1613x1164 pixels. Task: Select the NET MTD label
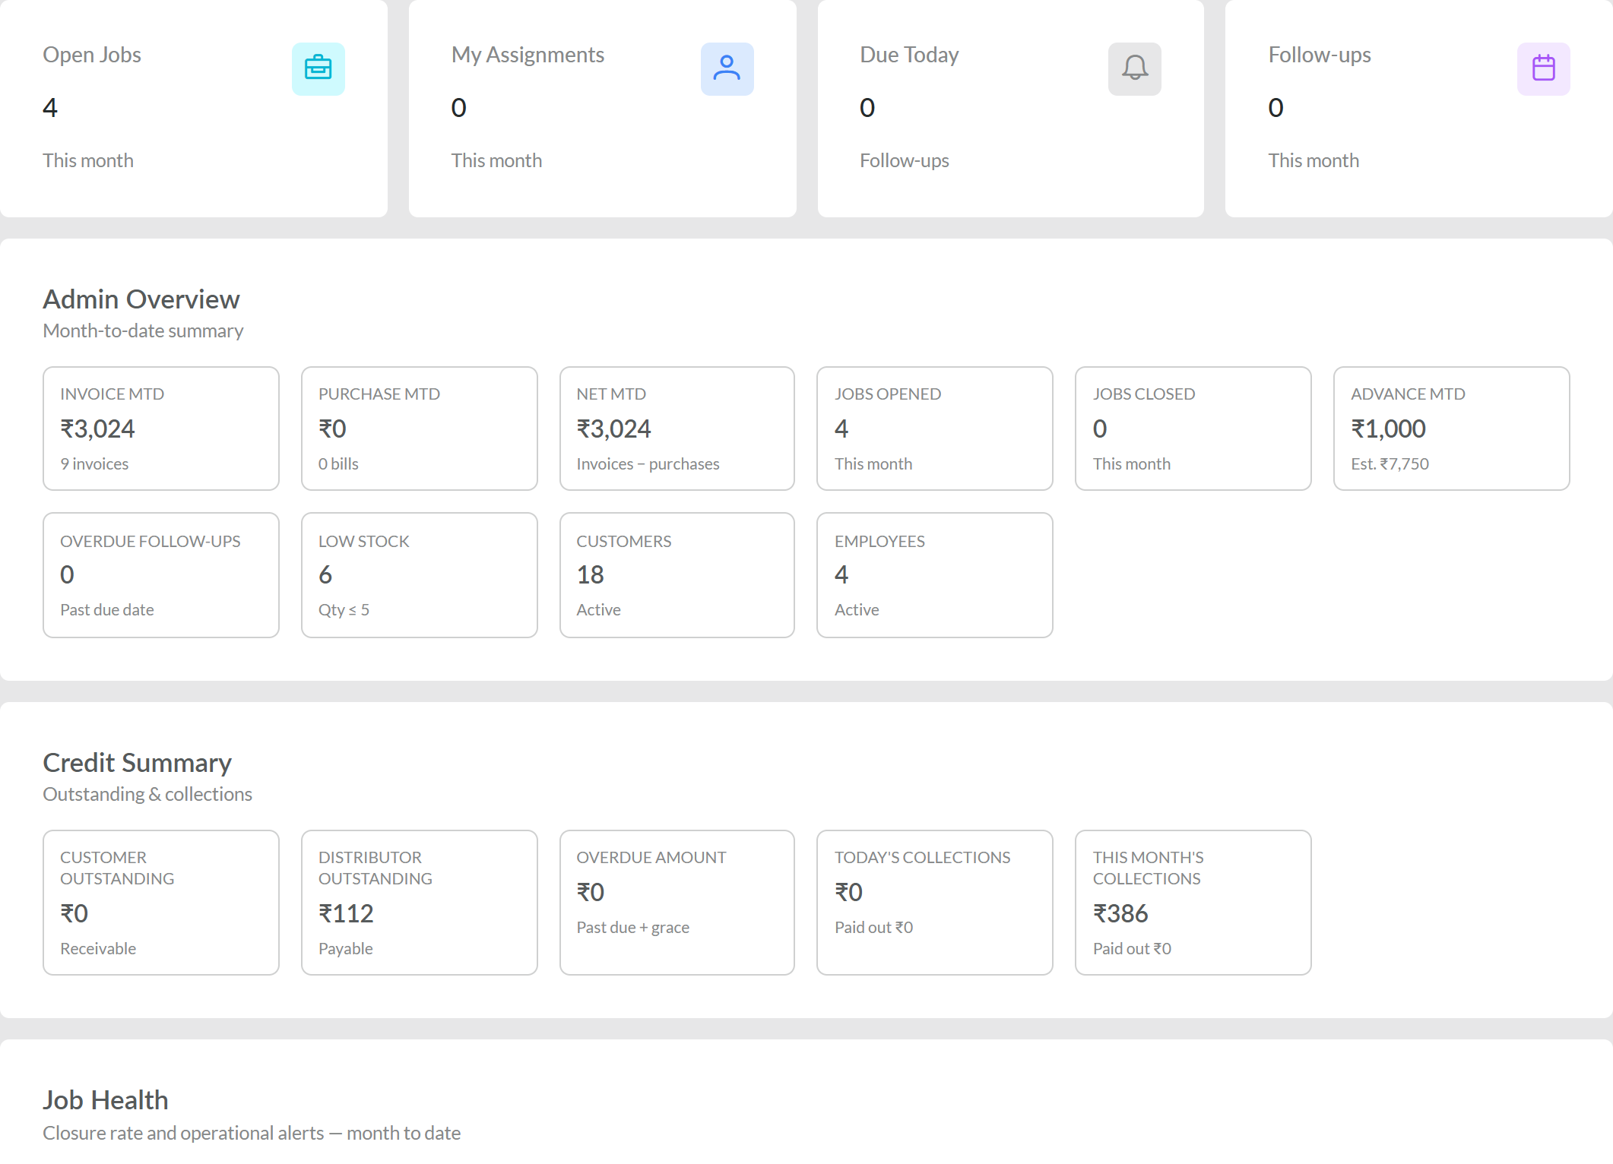(x=611, y=394)
